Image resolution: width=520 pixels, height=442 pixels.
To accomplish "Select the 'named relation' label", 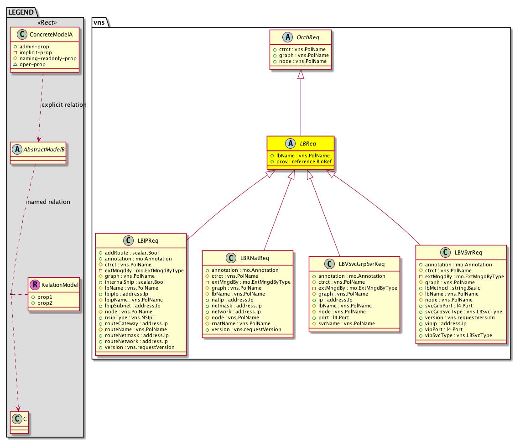I will point(49,202).
